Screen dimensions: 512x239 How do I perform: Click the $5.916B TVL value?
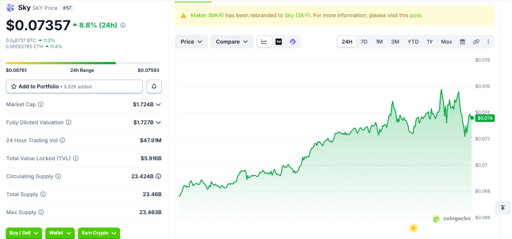click(151, 158)
